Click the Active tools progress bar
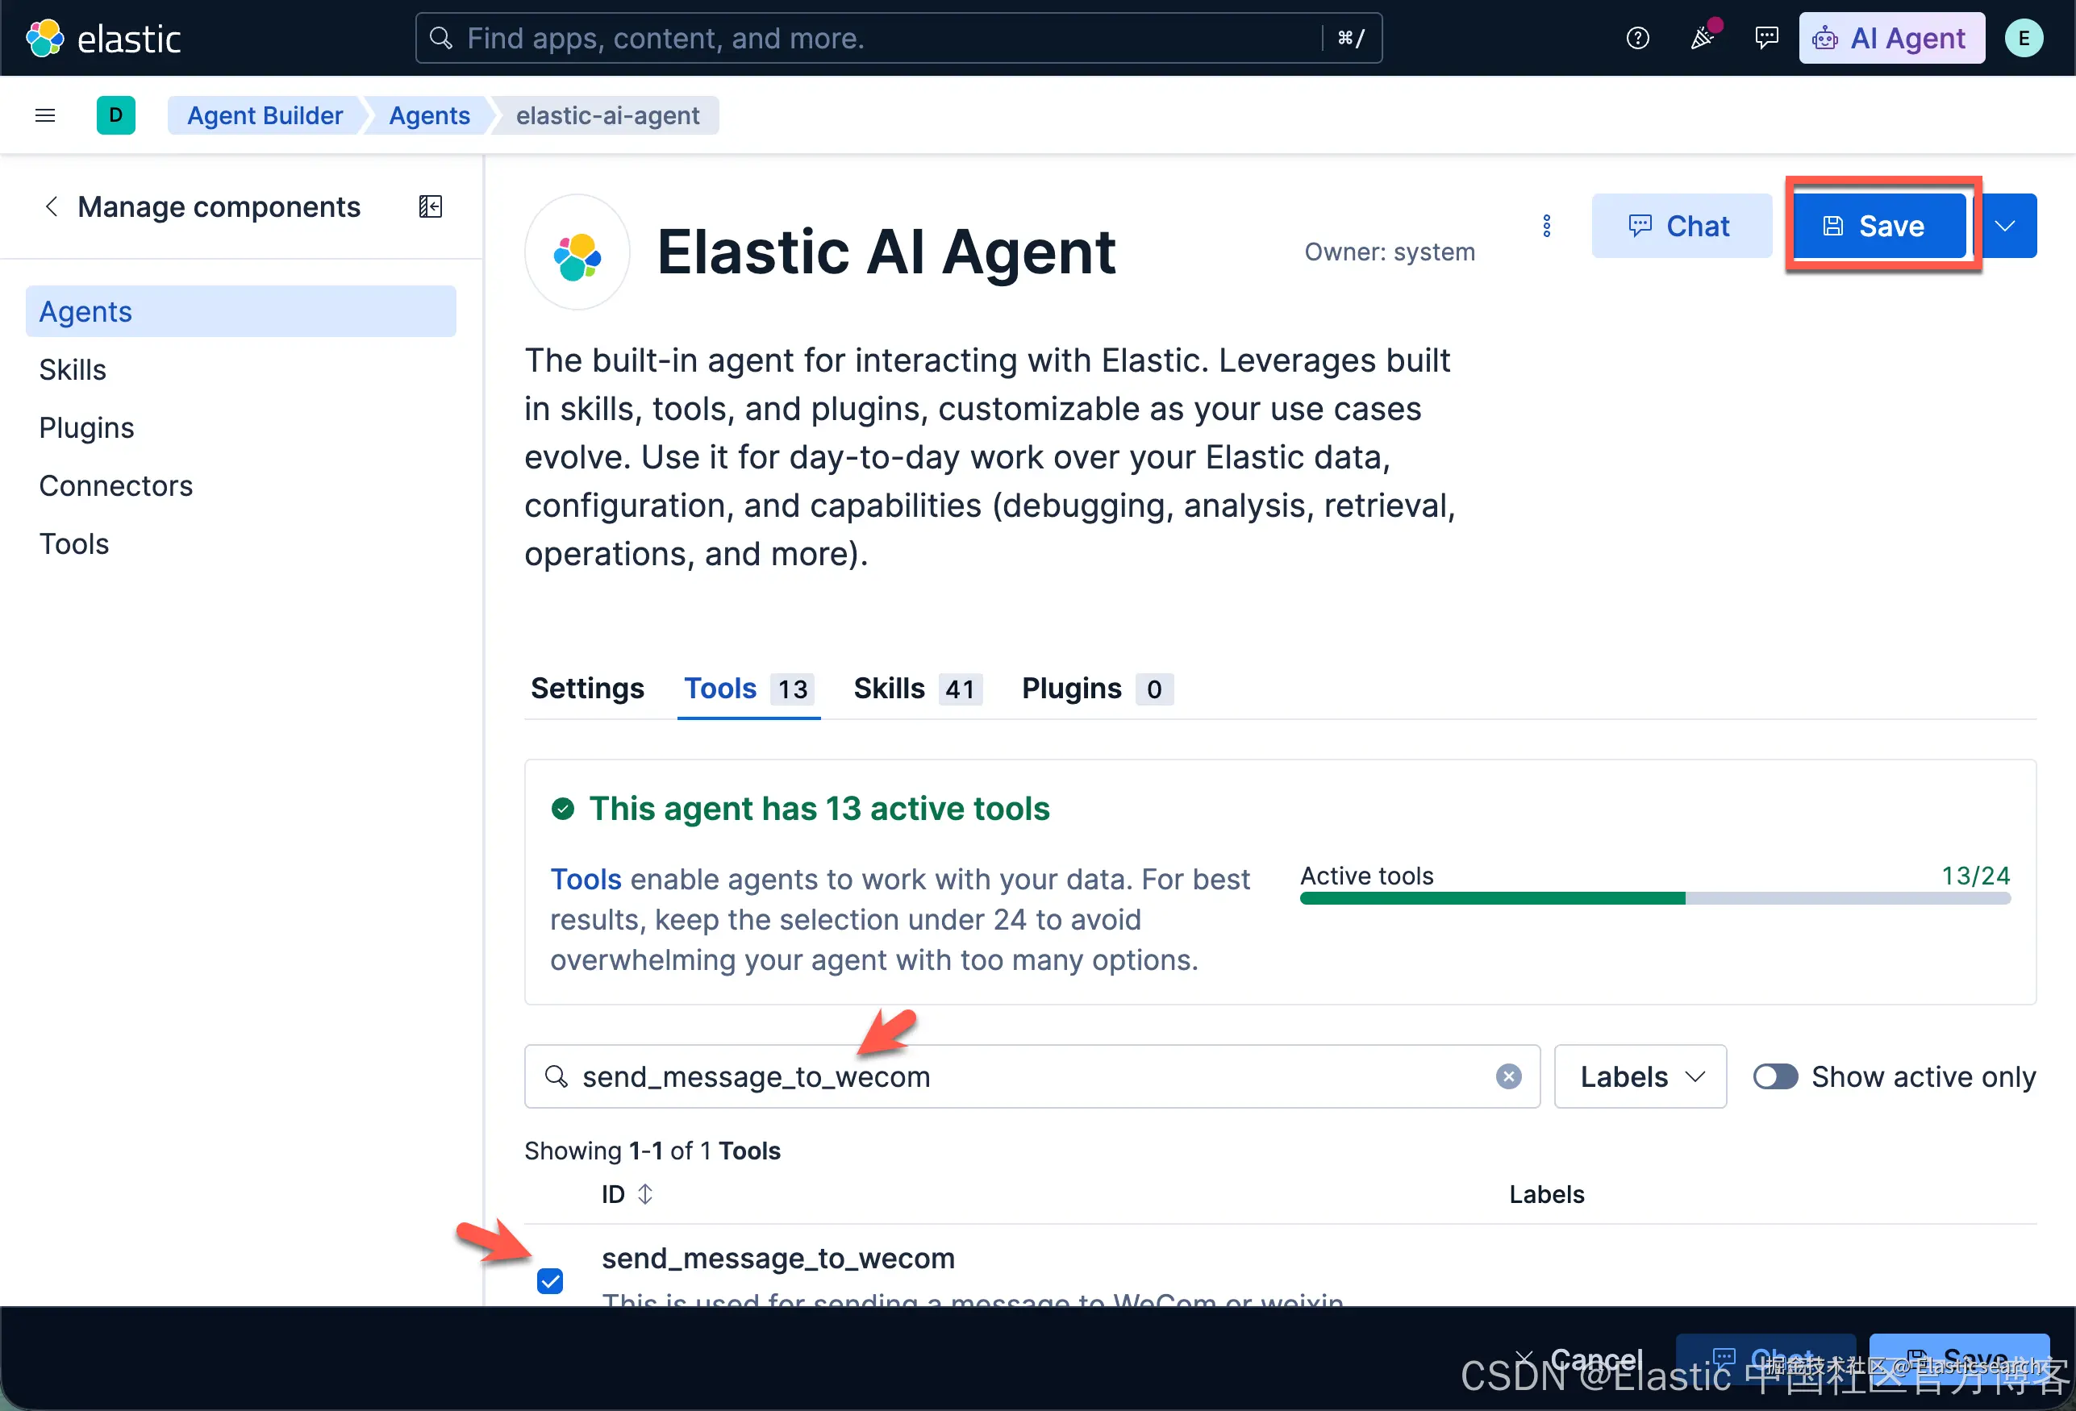 tap(1655, 898)
